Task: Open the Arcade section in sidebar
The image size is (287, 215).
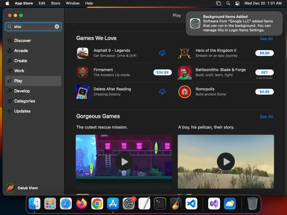Action: click(33, 50)
